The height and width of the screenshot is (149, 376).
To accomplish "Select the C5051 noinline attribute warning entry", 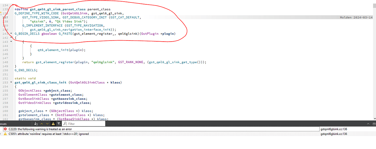I will coord(48,134).
